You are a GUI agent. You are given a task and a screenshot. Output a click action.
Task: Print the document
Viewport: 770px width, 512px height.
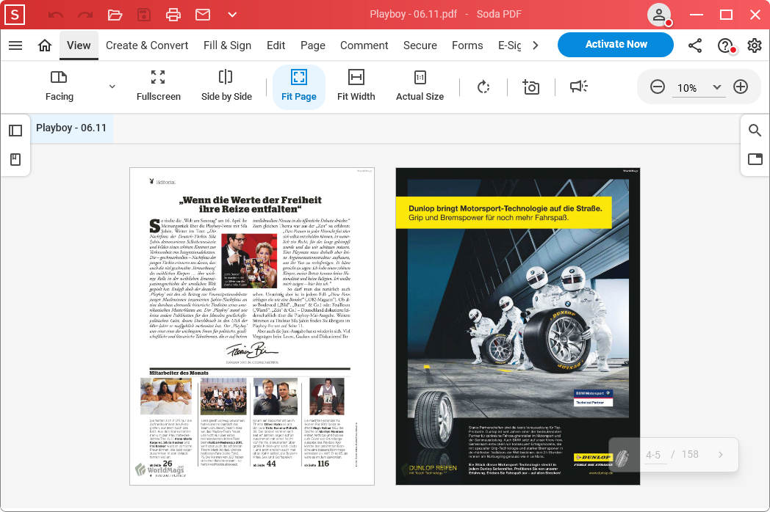coord(173,15)
